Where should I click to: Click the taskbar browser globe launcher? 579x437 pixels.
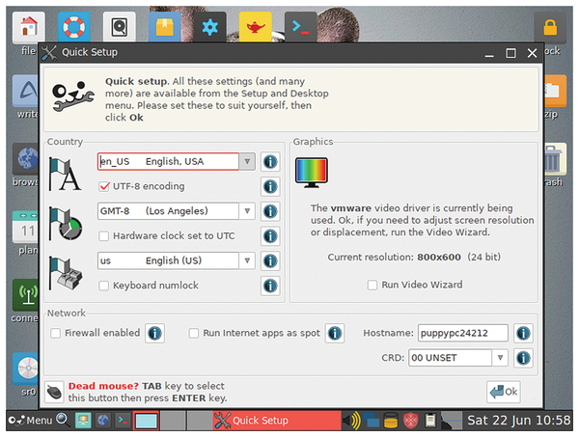pos(103,421)
